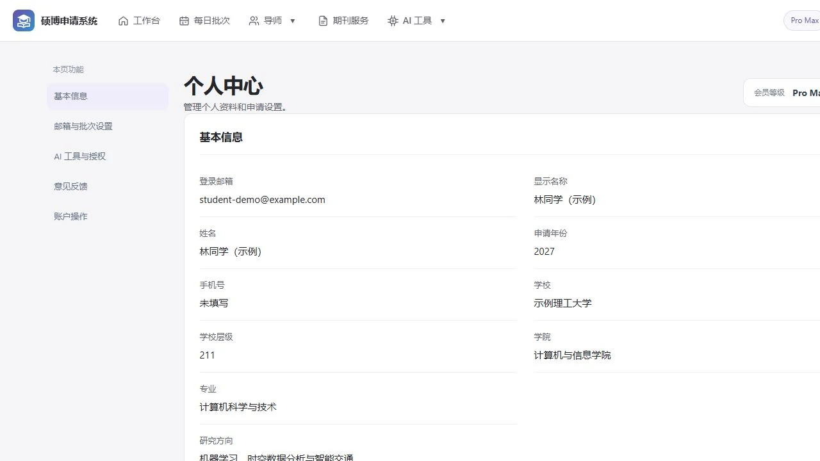Click the document icon beside 期刊服务

tap(323, 21)
